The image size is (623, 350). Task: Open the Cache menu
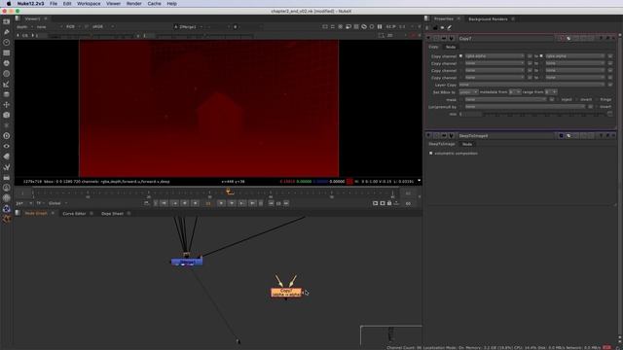click(154, 4)
